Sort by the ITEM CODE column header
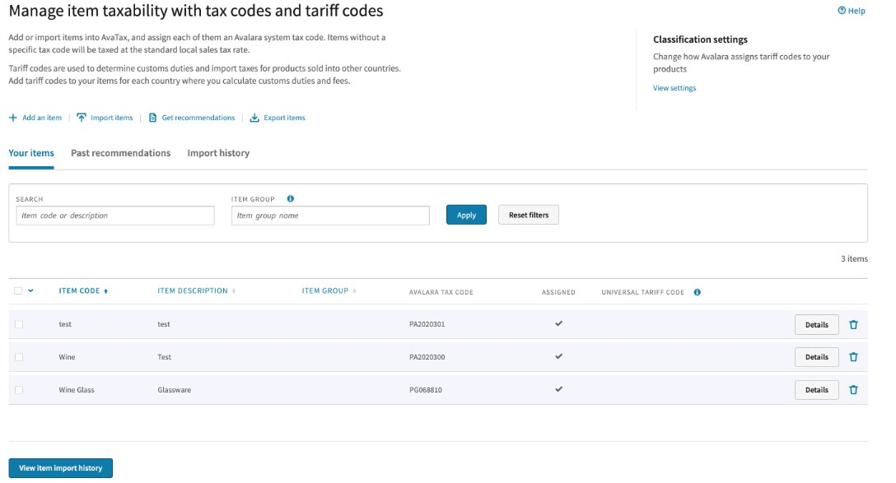Image resolution: width=896 pixels, height=483 pixels. (x=79, y=290)
